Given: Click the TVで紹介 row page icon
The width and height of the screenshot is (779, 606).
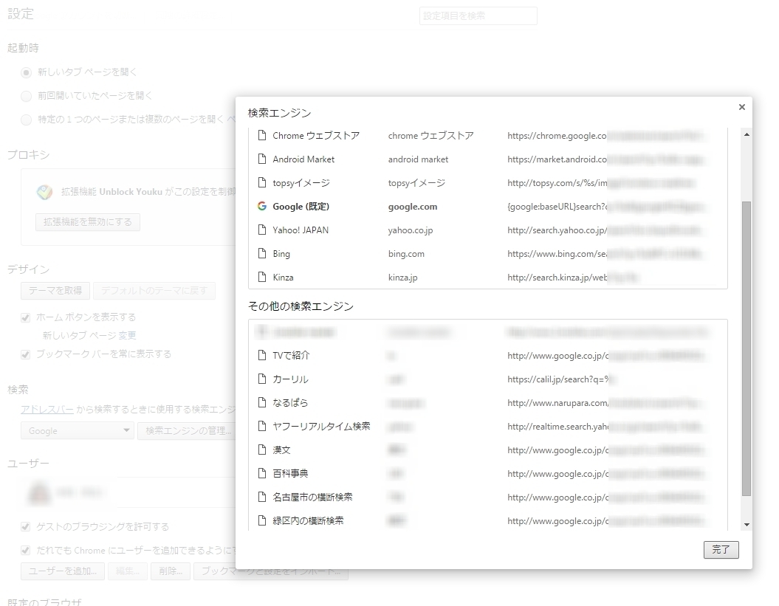Looking at the screenshot, I should coord(262,355).
